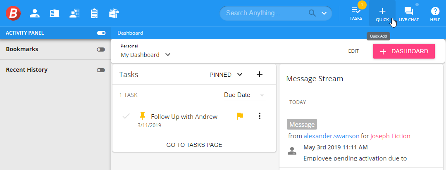Open the office building icon

coord(54,13)
